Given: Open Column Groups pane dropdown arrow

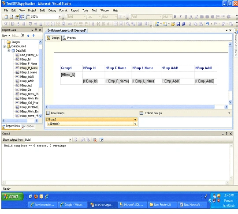Looking at the screenshot, I should point(229,113).
